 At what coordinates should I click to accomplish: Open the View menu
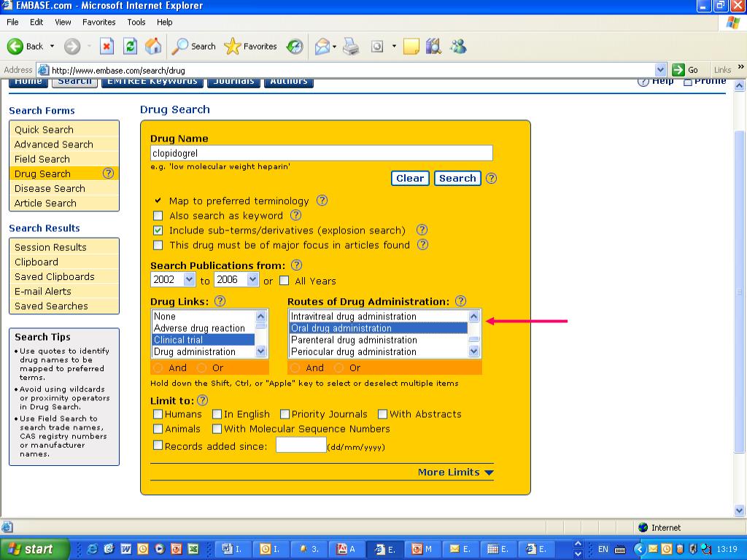[63, 22]
